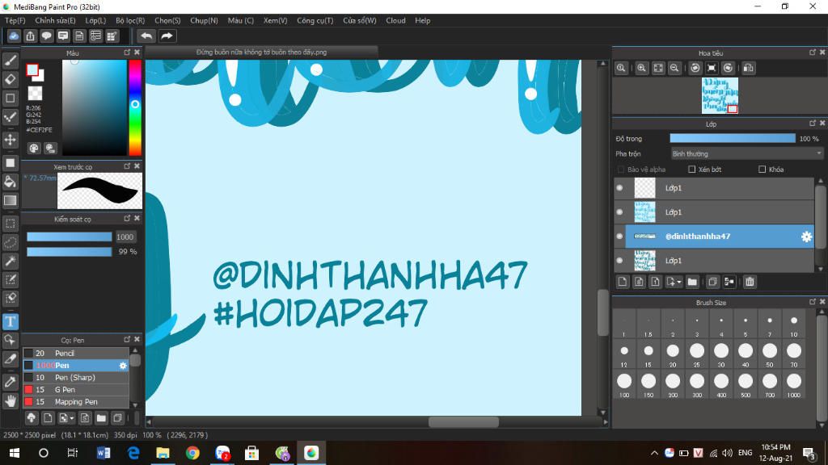Click the flip view icon in navigator
Viewport: 828px width, 465px height.
(x=748, y=68)
